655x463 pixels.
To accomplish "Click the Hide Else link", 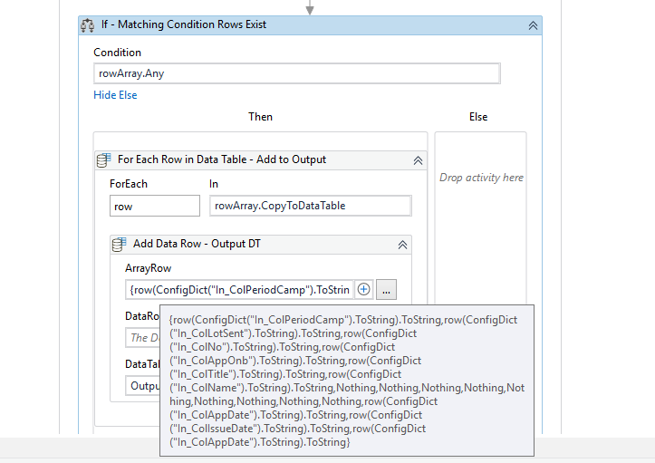I will click(115, 95).
